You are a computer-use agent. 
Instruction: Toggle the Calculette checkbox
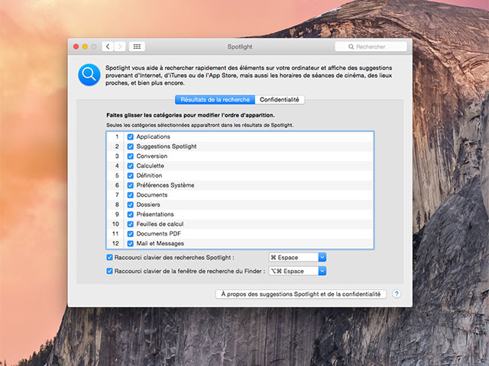coord(131,165)
